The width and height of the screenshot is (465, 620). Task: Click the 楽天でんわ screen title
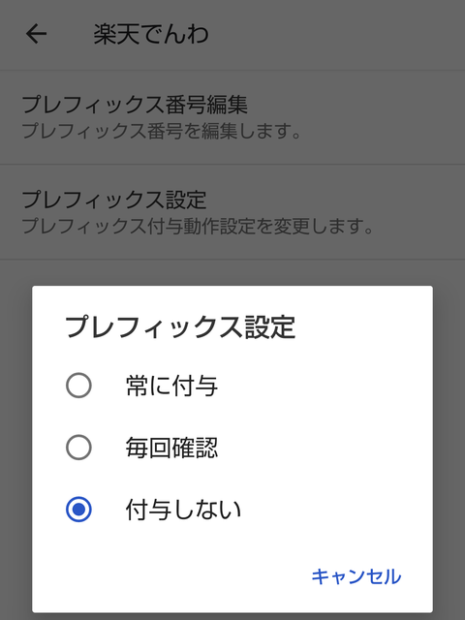(x=151, y=34)
